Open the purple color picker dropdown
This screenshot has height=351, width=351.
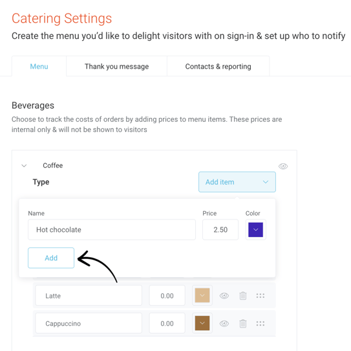click(x=255, y=229)
